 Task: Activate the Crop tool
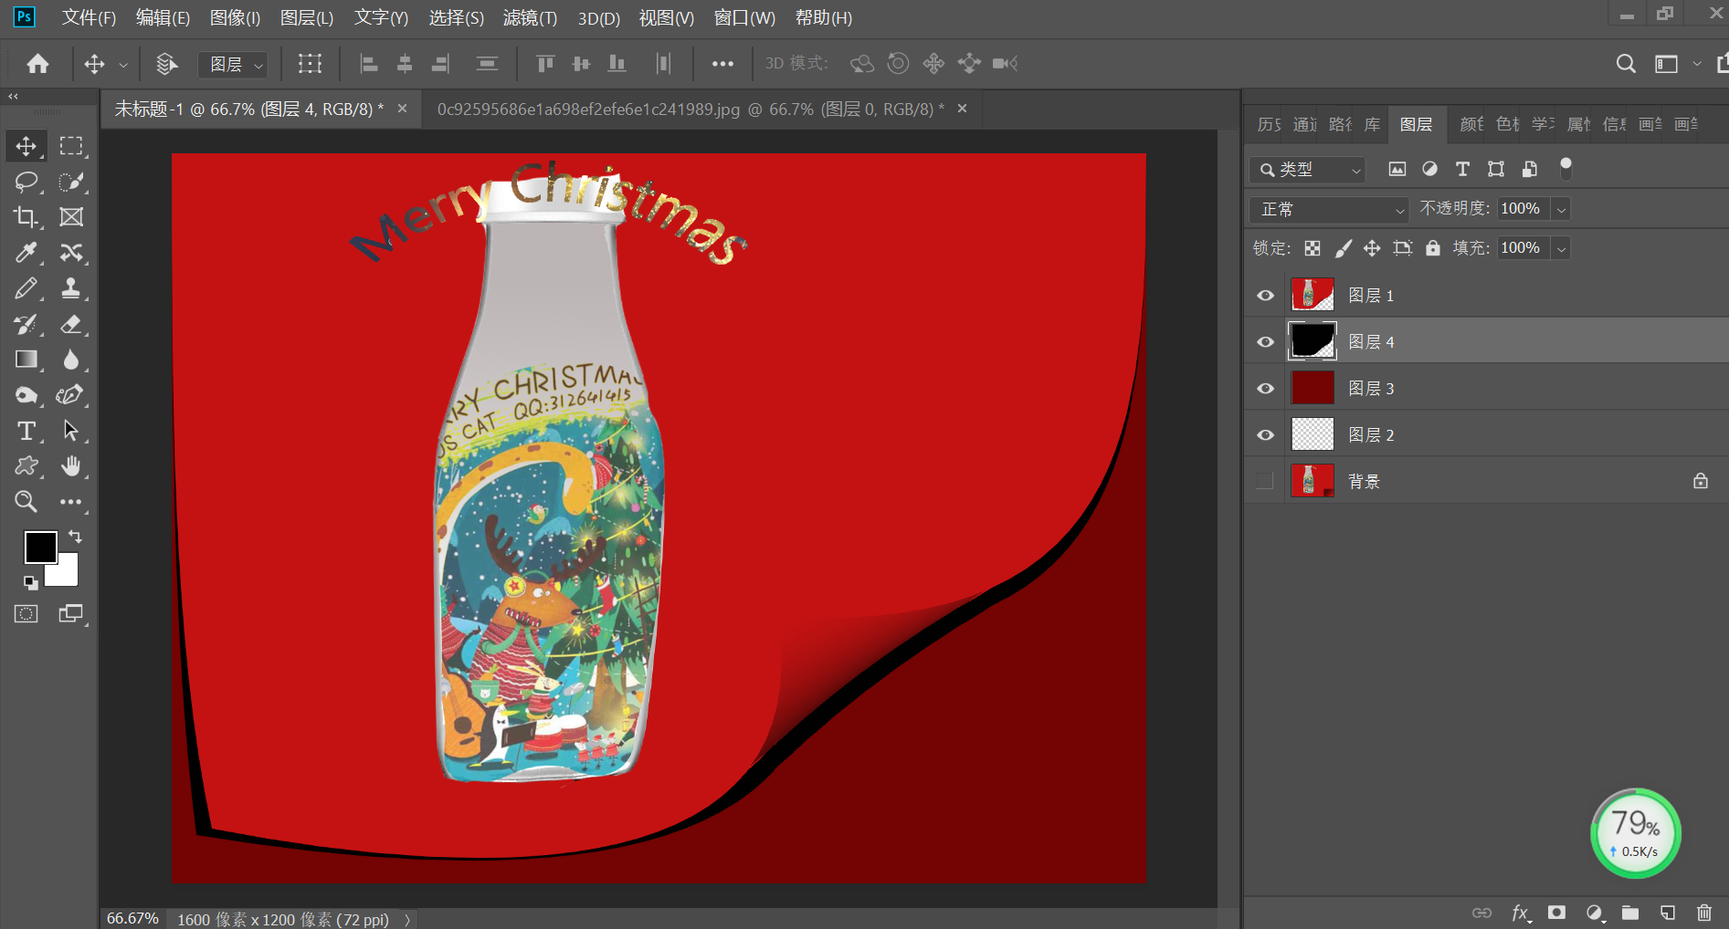coord(26,217)
